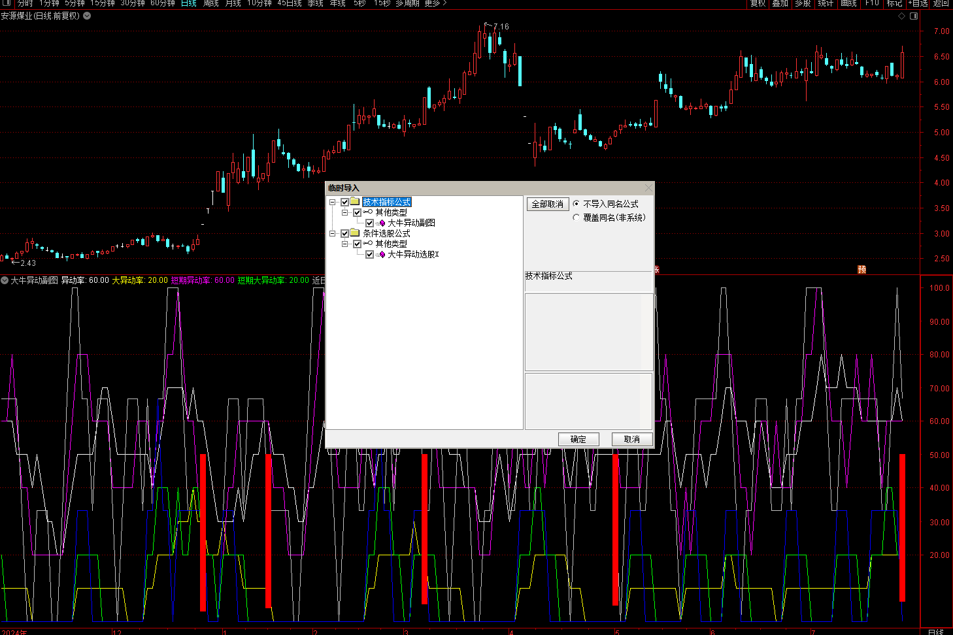The width and height of the screenshot is (953, 635).
Task: Uncheck the 大牛异动副图 formula checkbox
Action: (370, 223)
